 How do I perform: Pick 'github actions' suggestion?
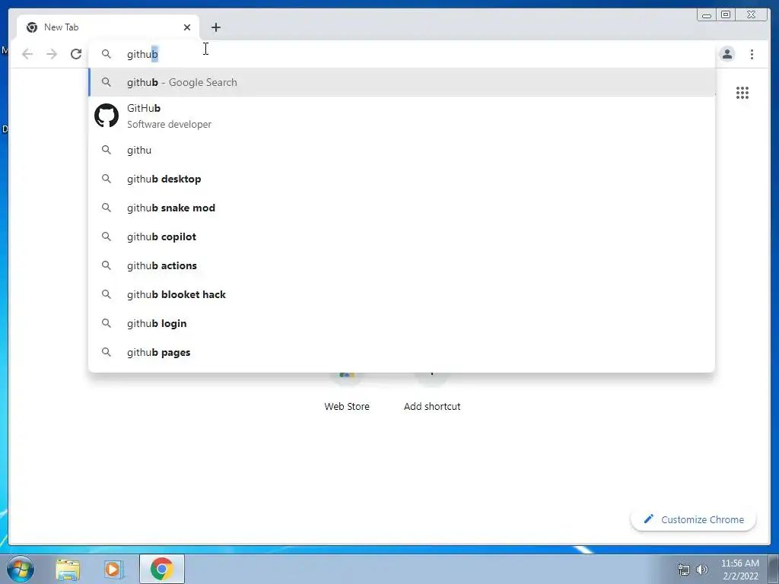(x=402, y=265)
